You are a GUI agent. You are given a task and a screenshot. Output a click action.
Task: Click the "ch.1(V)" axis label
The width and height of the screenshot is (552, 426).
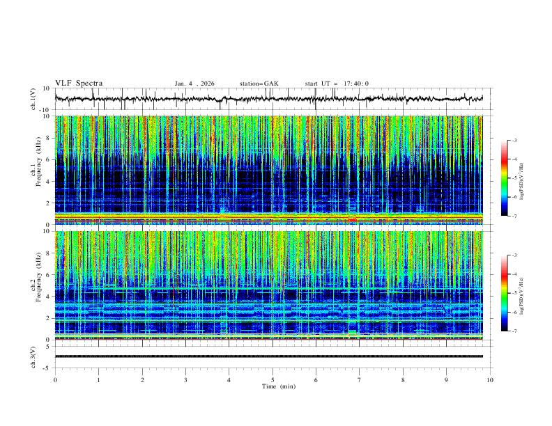33,99
